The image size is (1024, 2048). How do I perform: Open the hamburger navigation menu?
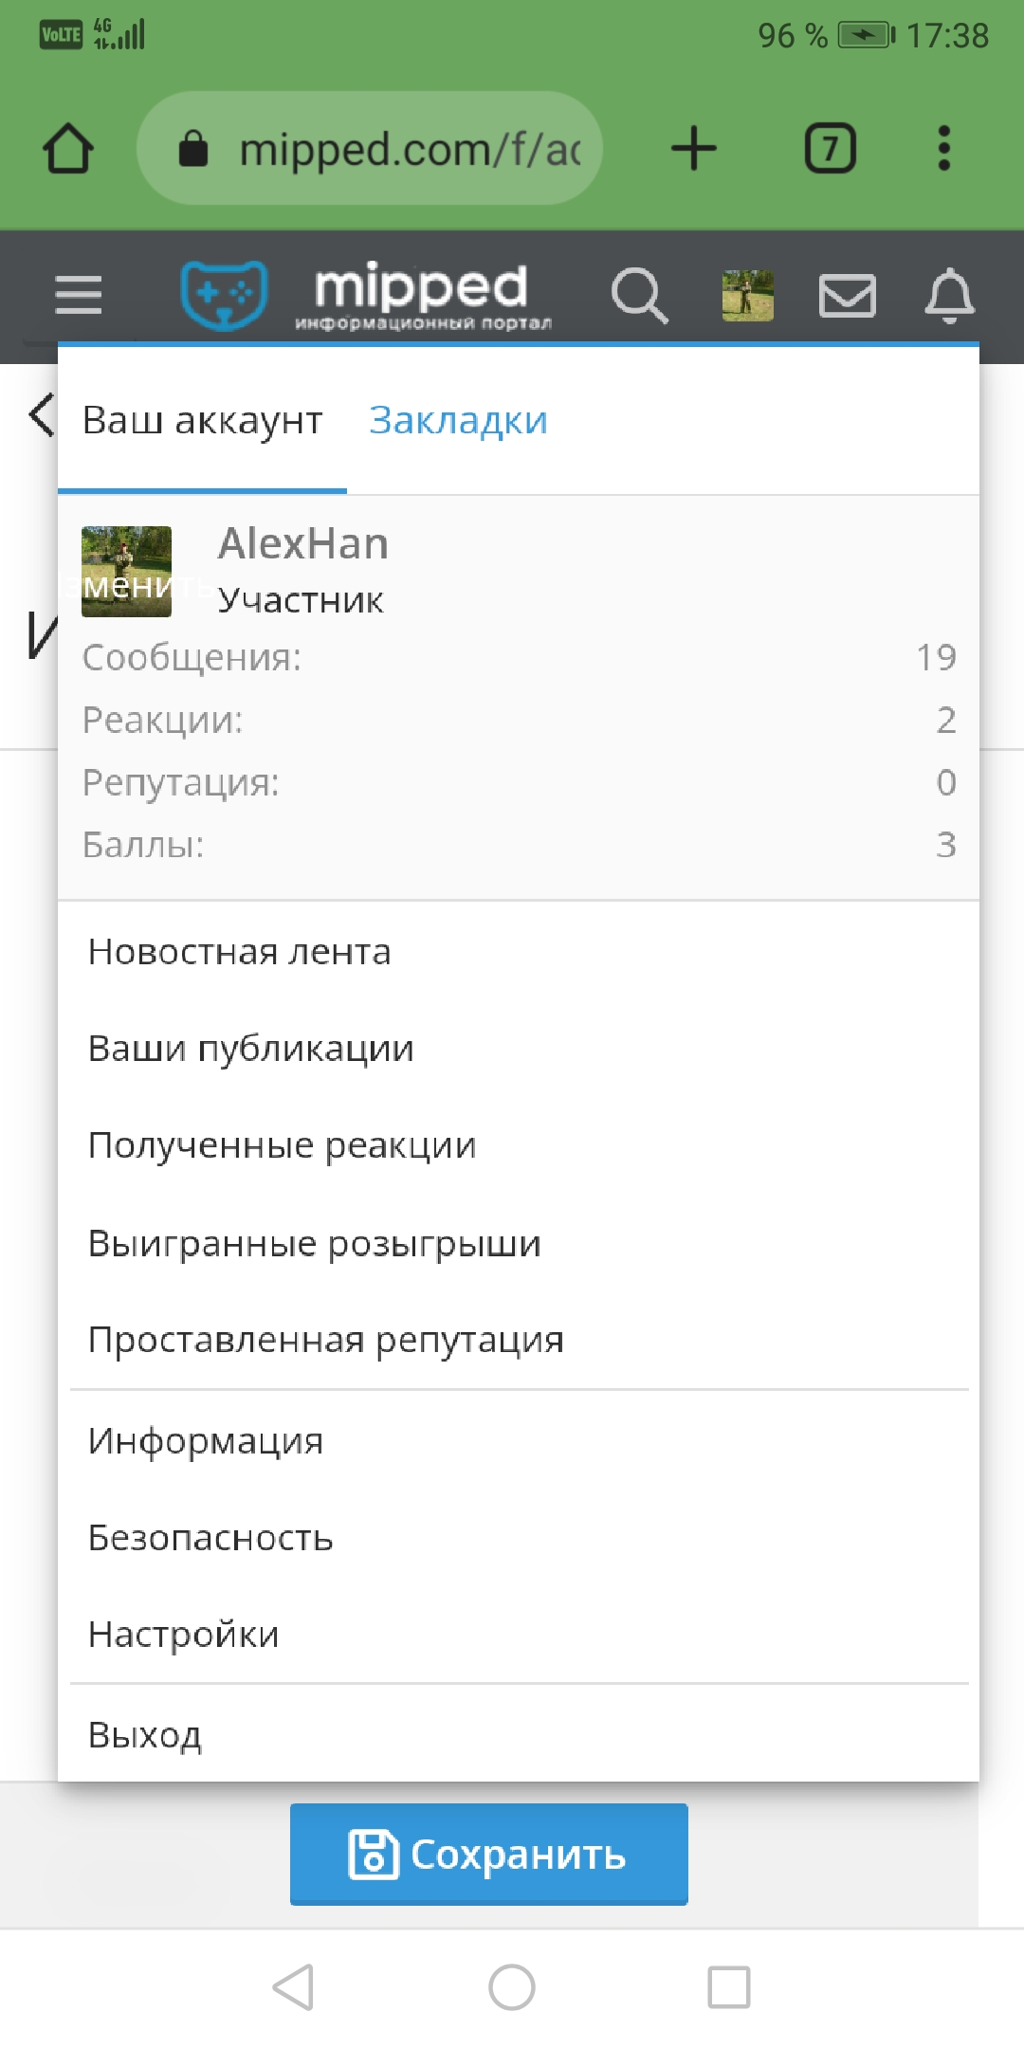[79, 295]
